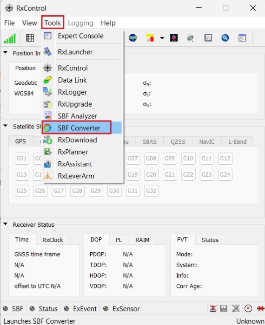Click the ExEvent indicator in status bar
The width and height of the screenshot is (265, 325).
coord(80,309)
